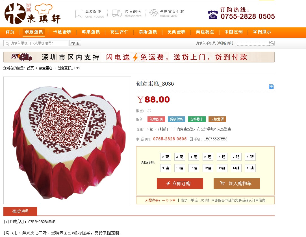Add cake to cart with 加入购物车
Image resolution: width=306 pixels, height=237 pixels.
click(237, 184)
